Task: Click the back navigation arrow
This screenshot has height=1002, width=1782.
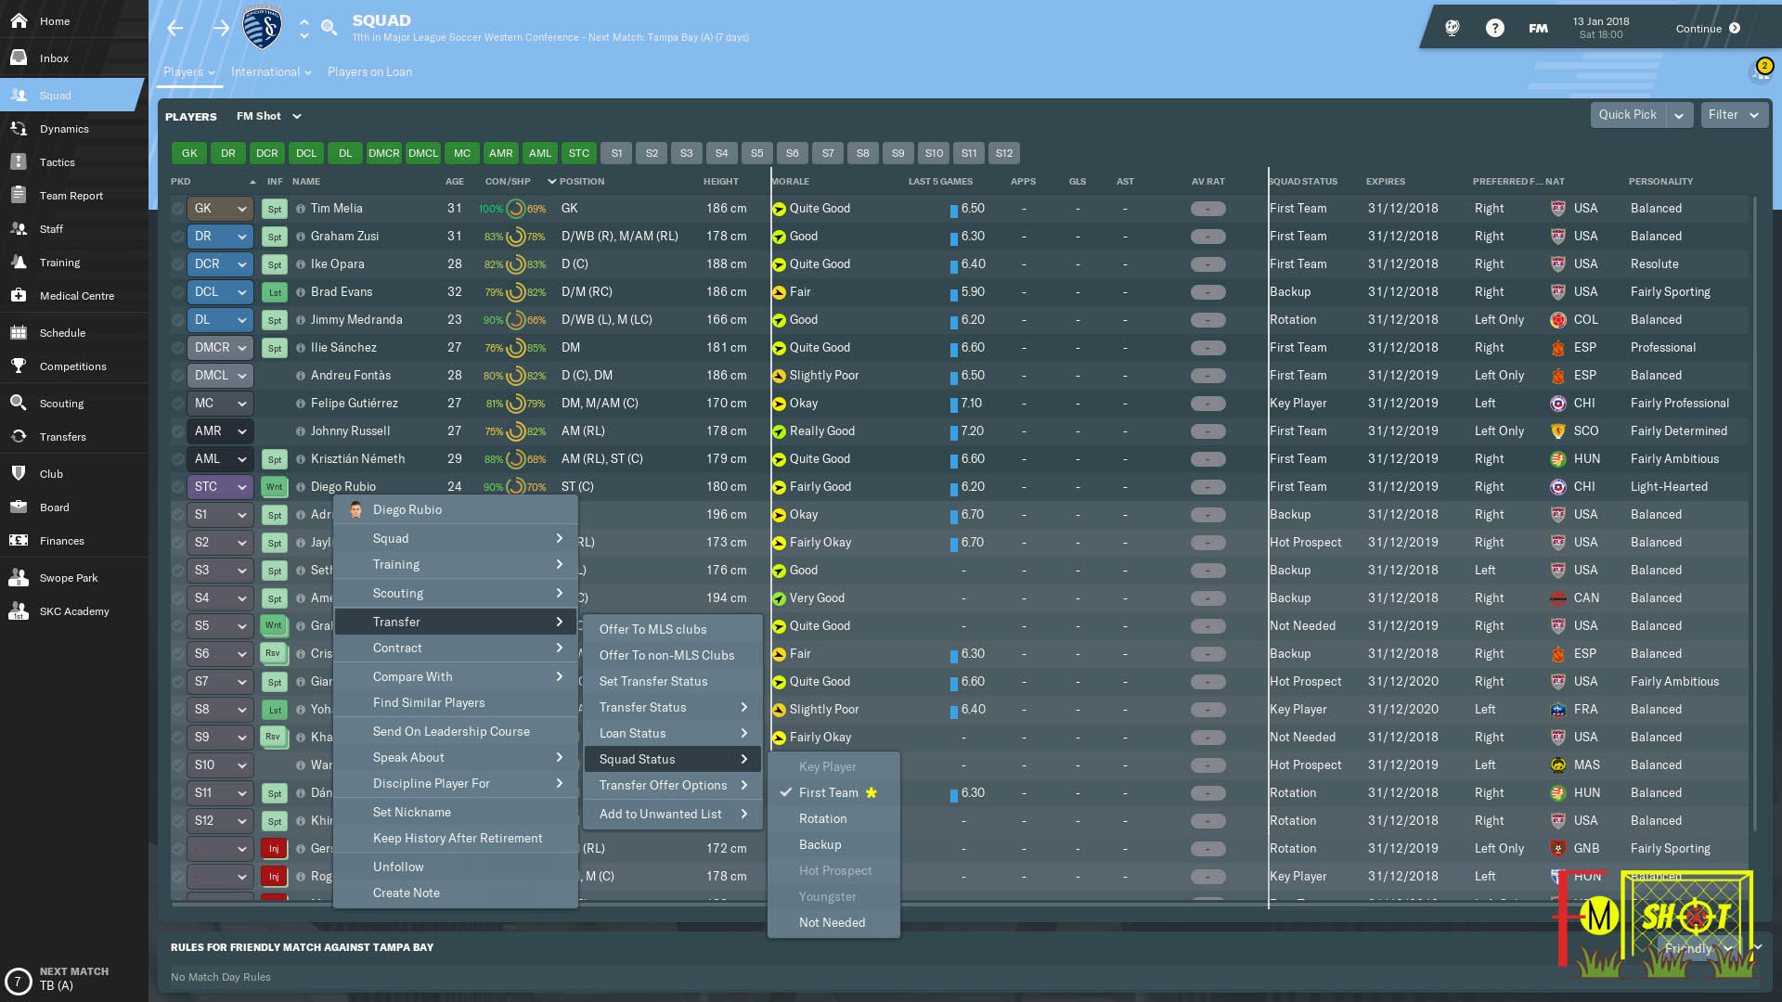Action: click(175, 28)
